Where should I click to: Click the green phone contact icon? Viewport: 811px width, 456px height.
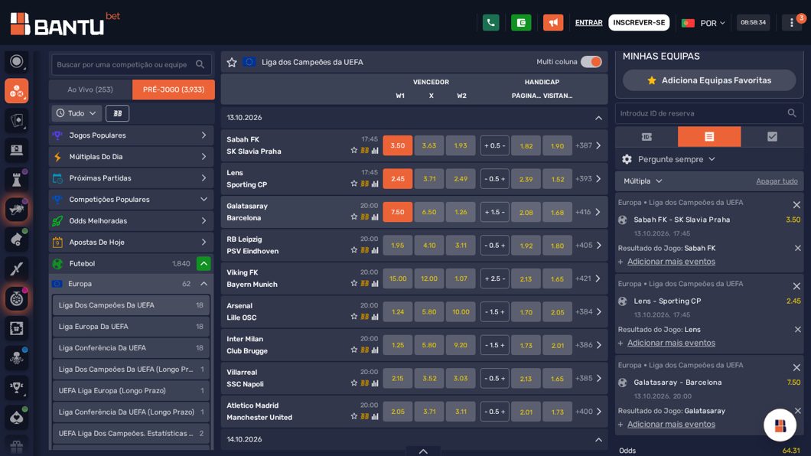pyautogui.click(x=491, y=23)
